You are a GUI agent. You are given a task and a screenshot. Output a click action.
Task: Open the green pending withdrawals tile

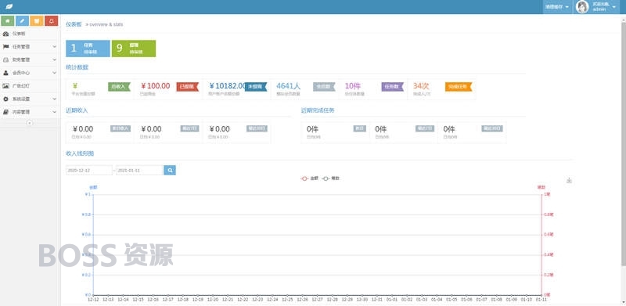pyautogui.click(x=134, y=49)
